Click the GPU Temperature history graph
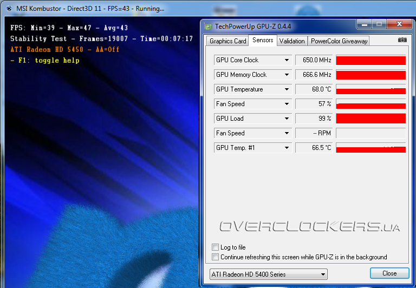The height and width of the screenshot is (288, 416). tap(370, 89)
